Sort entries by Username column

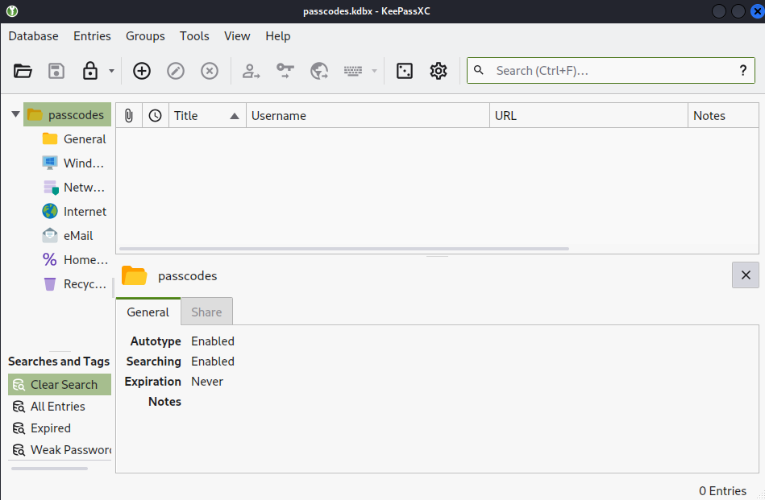[x=368, y=115]
